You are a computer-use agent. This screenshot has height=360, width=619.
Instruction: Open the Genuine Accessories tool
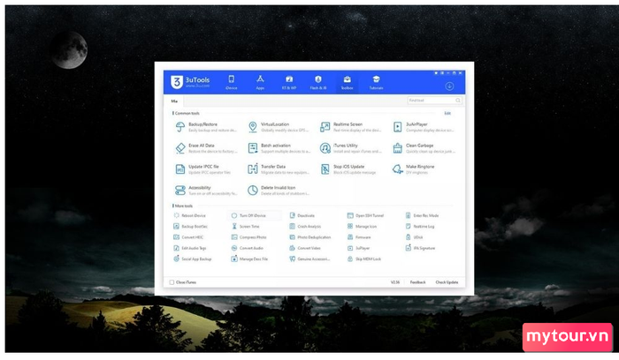click(309, 259)
